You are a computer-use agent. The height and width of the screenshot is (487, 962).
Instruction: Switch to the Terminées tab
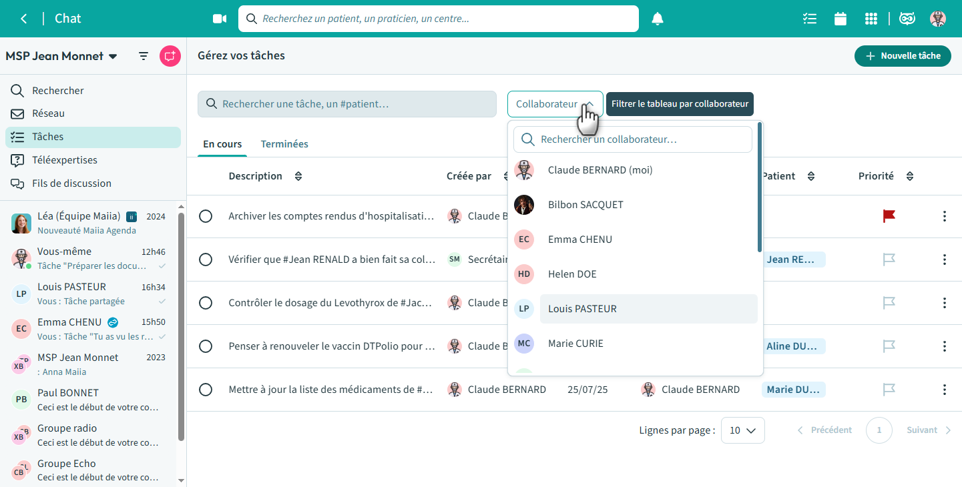click(284, 144)
